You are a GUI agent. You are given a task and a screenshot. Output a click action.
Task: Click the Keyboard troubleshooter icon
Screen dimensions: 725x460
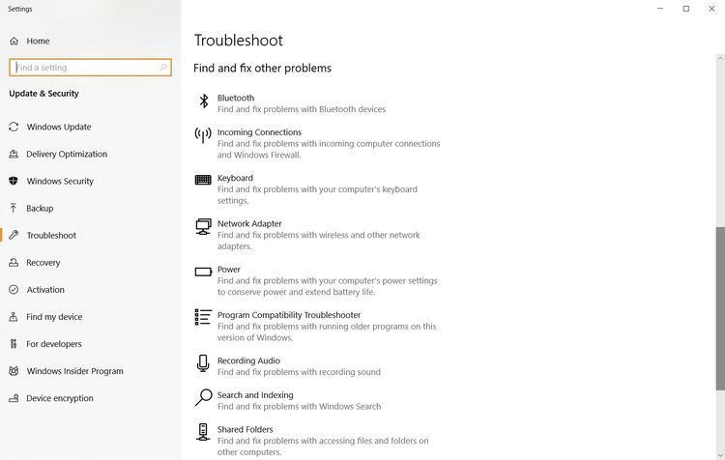point(203,180)
